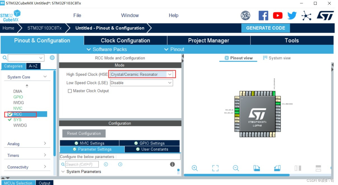Click the magnifier icon in the categories search
This screenshot has height=185, width=338.
click(x=5, y=58)
